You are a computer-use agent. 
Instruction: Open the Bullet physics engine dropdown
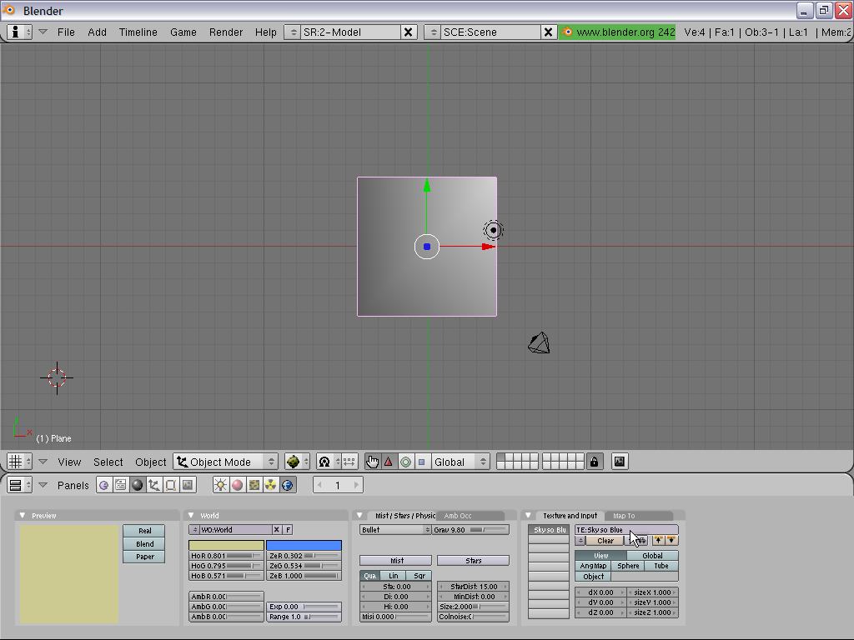click(x=395, y=530)
